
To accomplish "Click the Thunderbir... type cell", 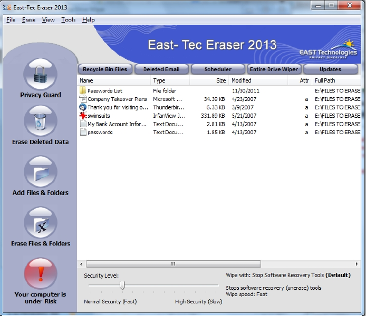I will pos(169,107).
